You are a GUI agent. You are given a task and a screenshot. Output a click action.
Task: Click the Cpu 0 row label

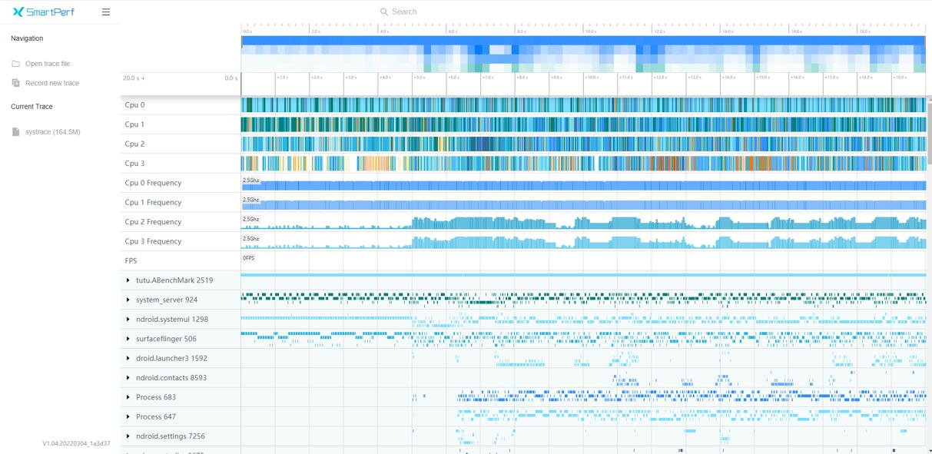point(134,105)
